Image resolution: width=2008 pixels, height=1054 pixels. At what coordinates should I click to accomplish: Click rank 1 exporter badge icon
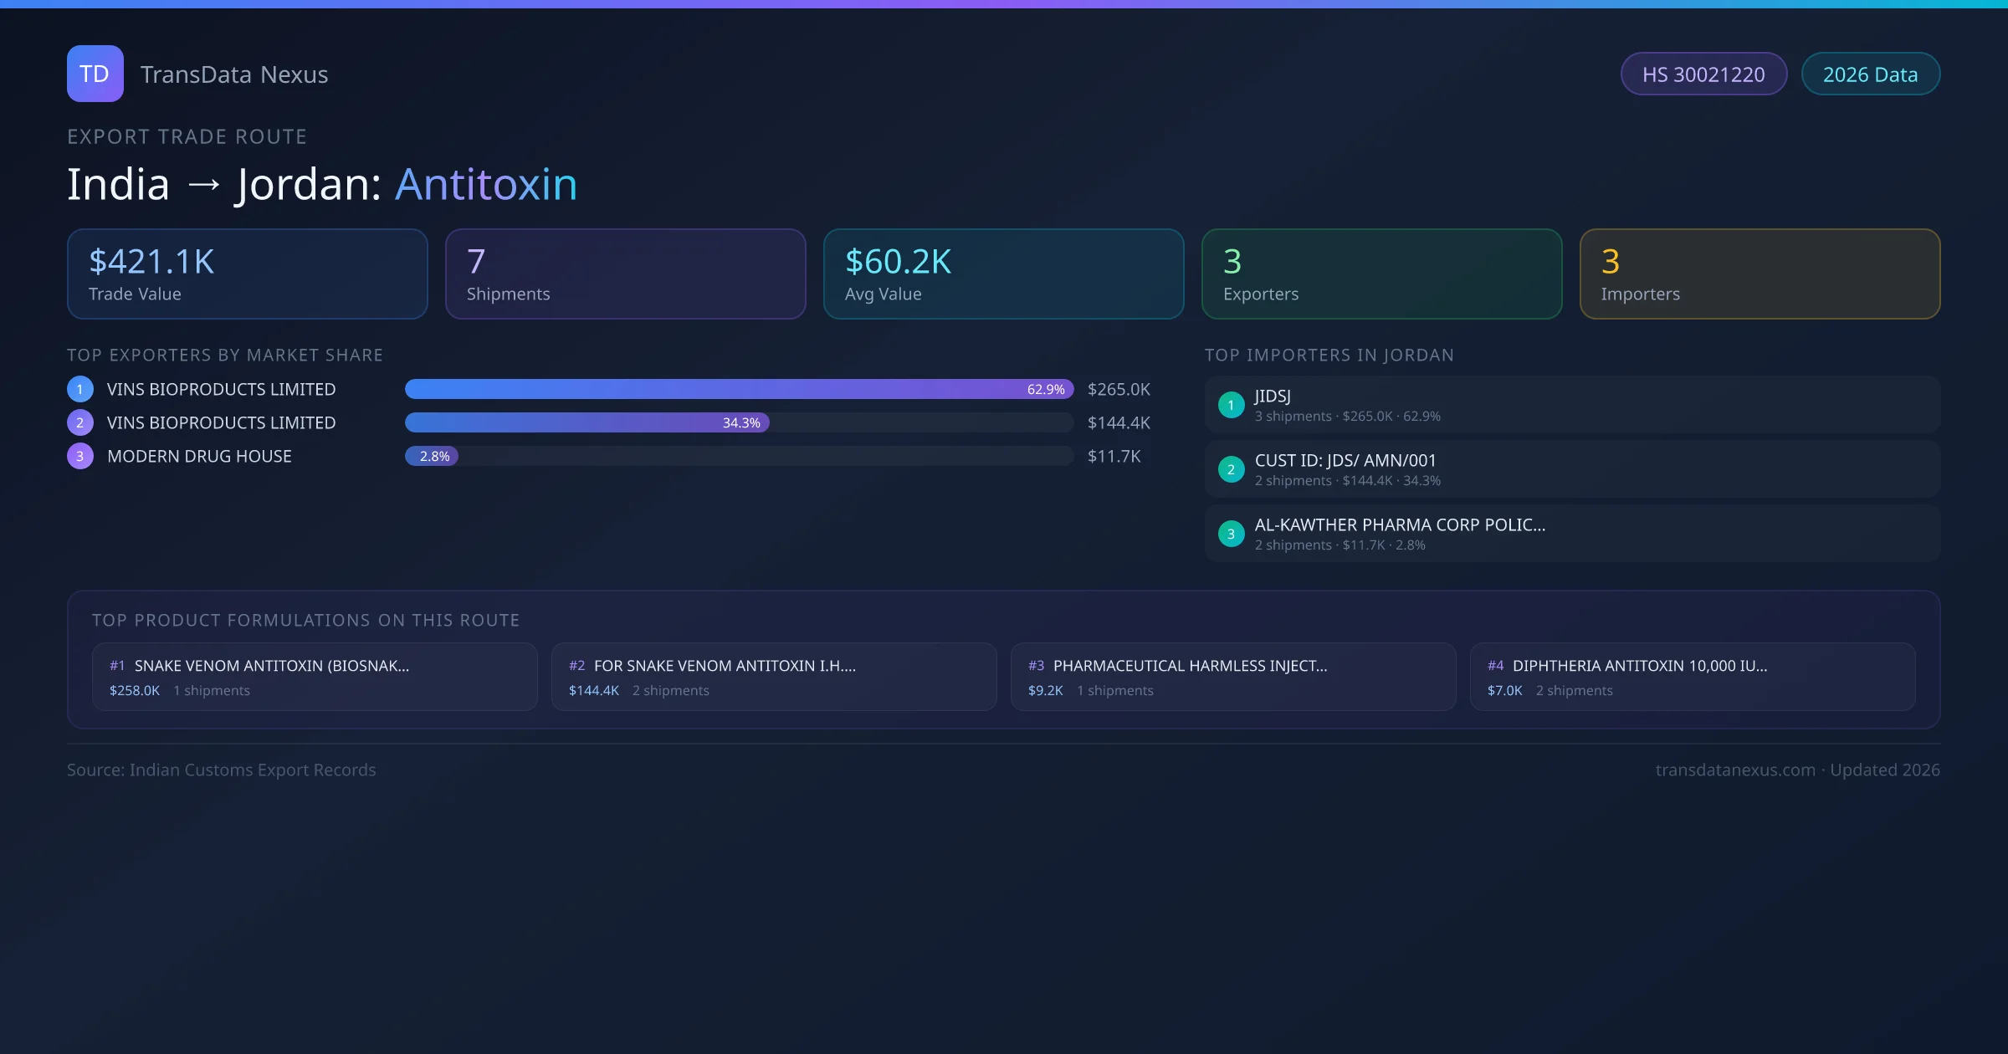[x=80, y=389]
